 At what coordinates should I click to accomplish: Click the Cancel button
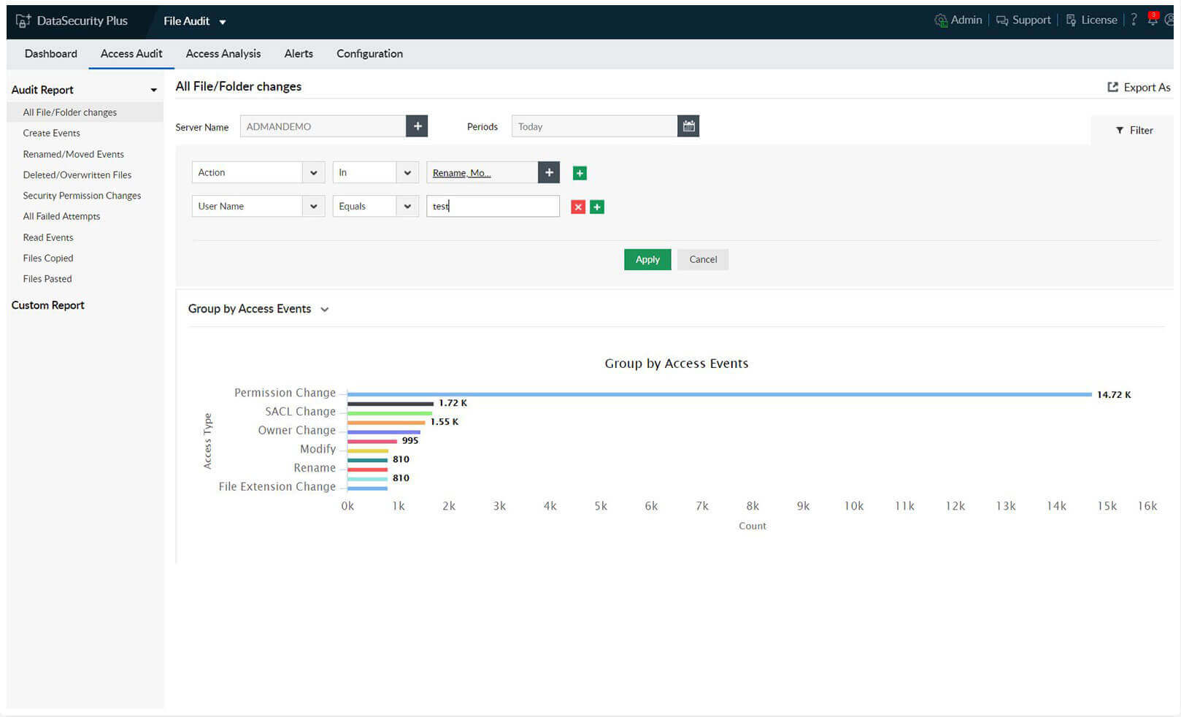(702, 259)
